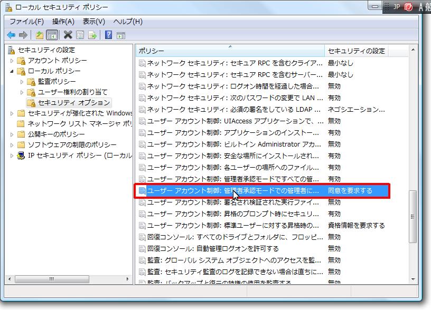The width and height of the screenshot is (431, 310).
Task: Click the Export List toolbar icon
Action: [92, 35]
